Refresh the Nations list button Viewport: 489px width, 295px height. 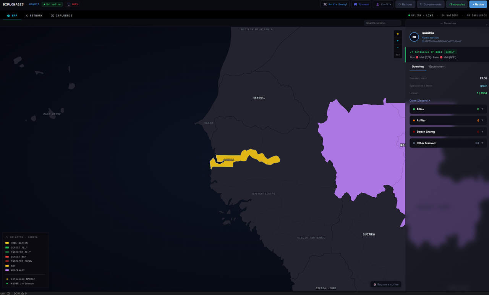405,5
